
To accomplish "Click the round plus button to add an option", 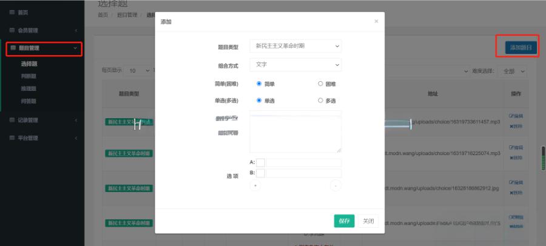I will (255, 186).
